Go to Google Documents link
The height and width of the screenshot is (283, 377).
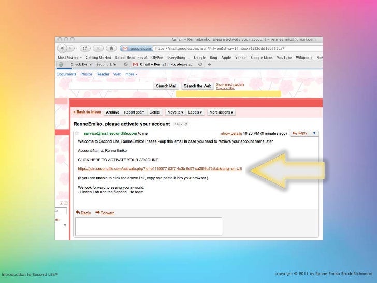66,74
